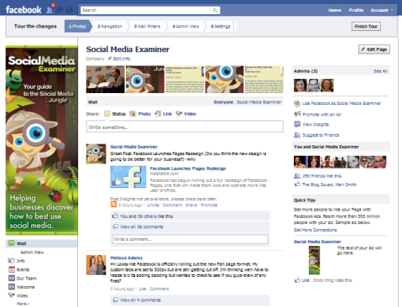Click Promote under the first post
The width and height of the screenshot is (402, 307).
[x=209, y=205]
